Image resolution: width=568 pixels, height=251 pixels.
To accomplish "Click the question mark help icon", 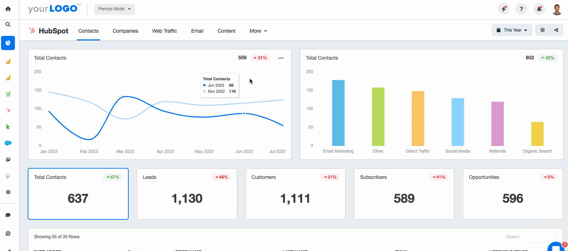I will point(521,9).
